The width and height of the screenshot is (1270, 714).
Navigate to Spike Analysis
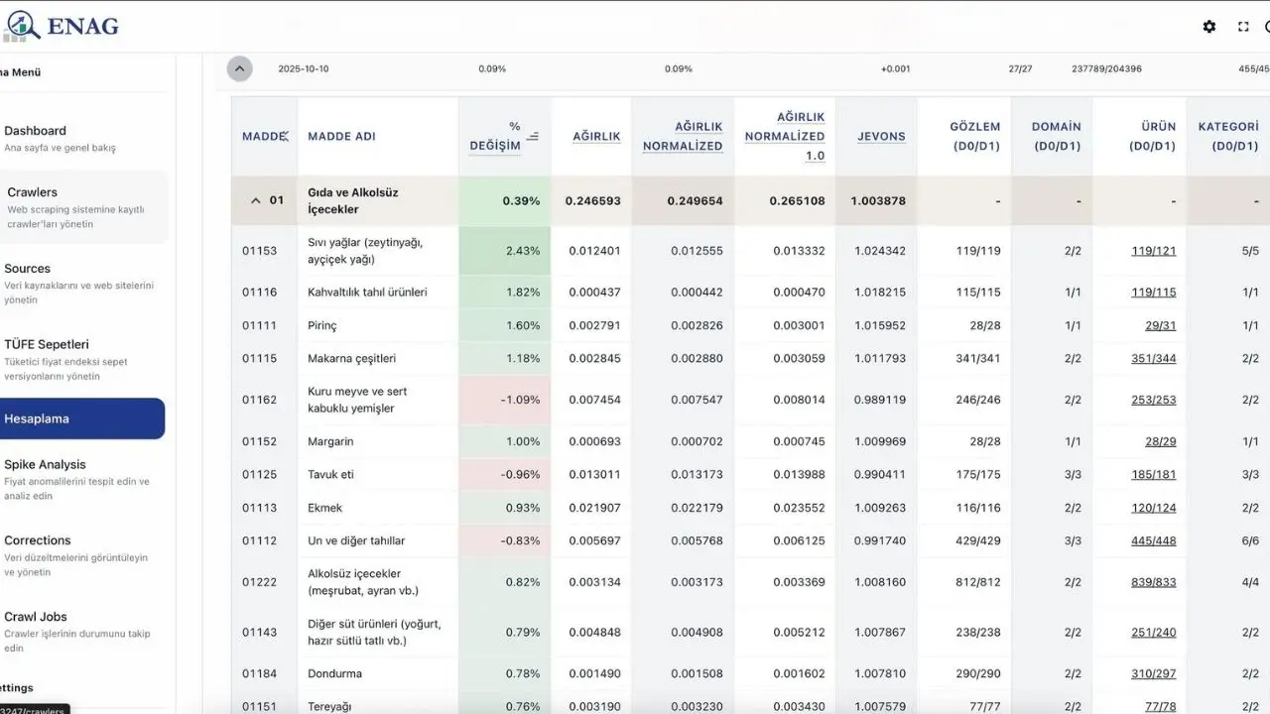45,465
